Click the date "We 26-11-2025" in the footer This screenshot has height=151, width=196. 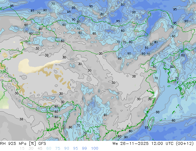(130, 144)
